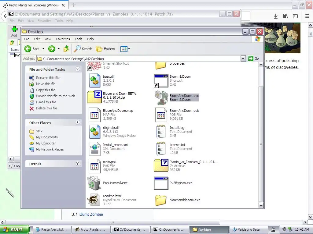Click Move this file
The image size is (313, 234).
(x=46, y=84)
